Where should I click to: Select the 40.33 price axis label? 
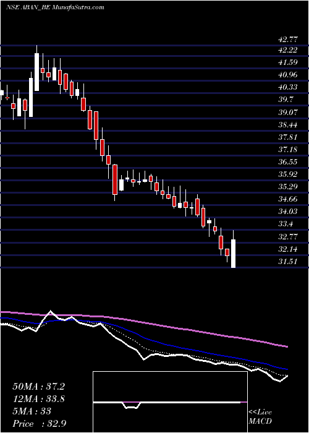(288, 87)
